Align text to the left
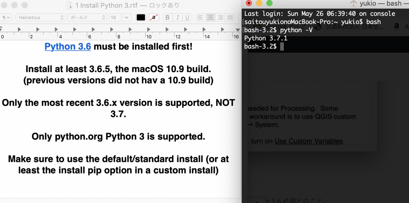 pos(201,18)
